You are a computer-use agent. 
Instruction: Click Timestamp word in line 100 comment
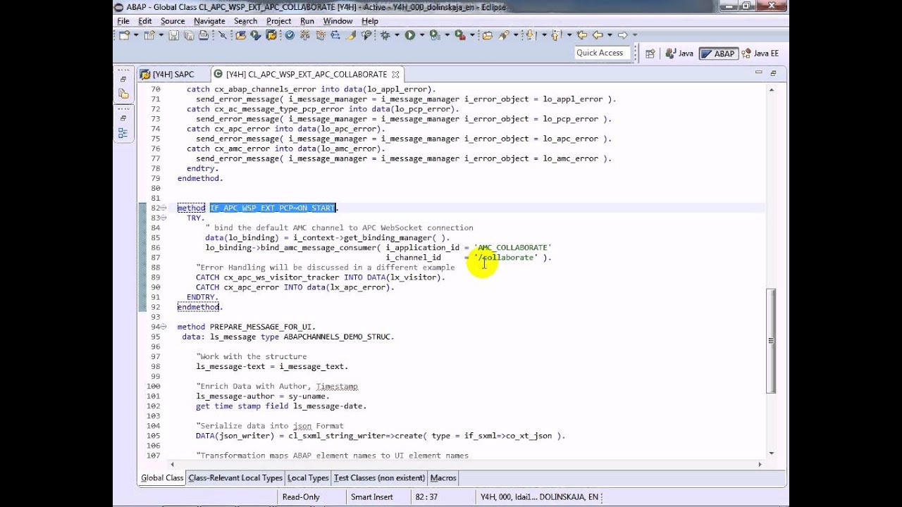tap(337, 387)
